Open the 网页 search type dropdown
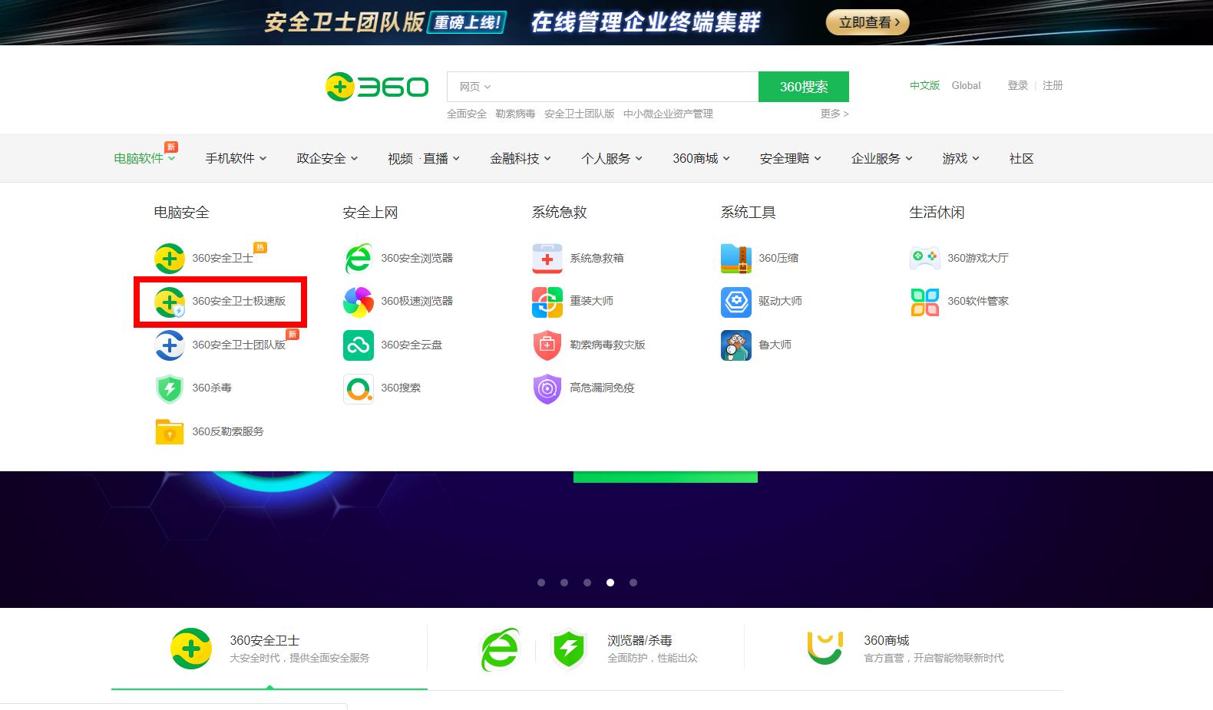This screenshot has width=1213, height=710. (x=475, y=87)
